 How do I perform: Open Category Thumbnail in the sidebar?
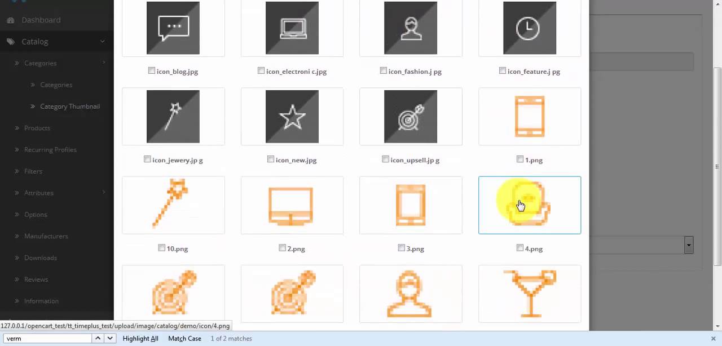tap(70, 106)
